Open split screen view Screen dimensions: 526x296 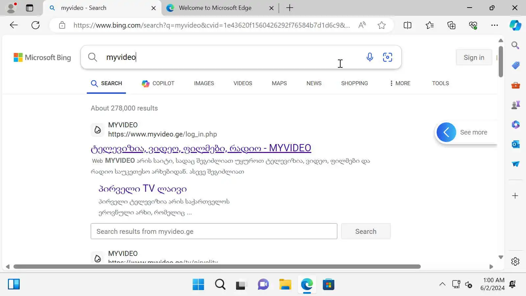407,25
